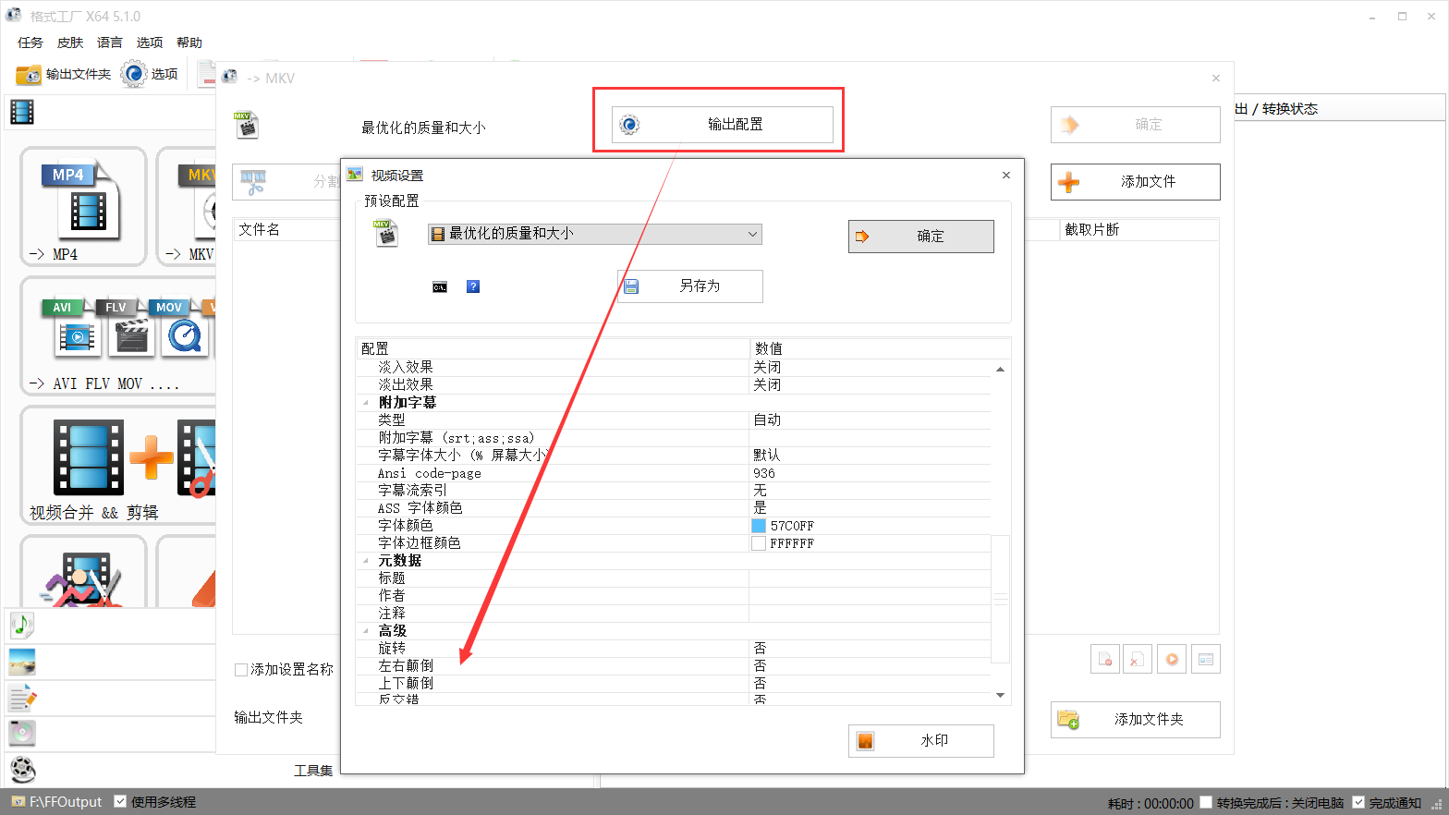The width and height of the screenshot is (1449, 815).
Task: Open the 任务 menu
Action: tap(30, 43)
